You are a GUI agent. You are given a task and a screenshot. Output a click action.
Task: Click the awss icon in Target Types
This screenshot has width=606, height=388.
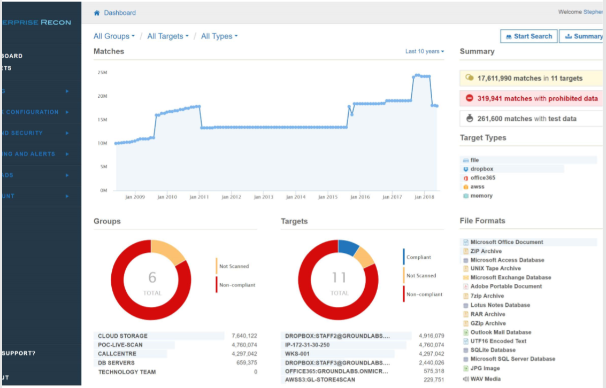pos(466,187)
